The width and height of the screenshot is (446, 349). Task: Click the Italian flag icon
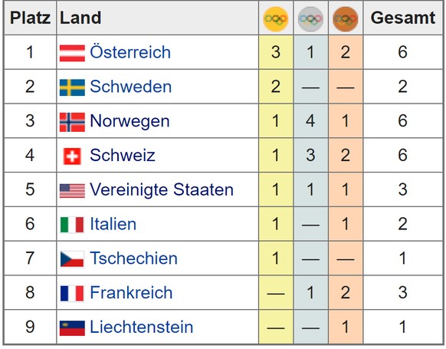[x=72, y=225]
